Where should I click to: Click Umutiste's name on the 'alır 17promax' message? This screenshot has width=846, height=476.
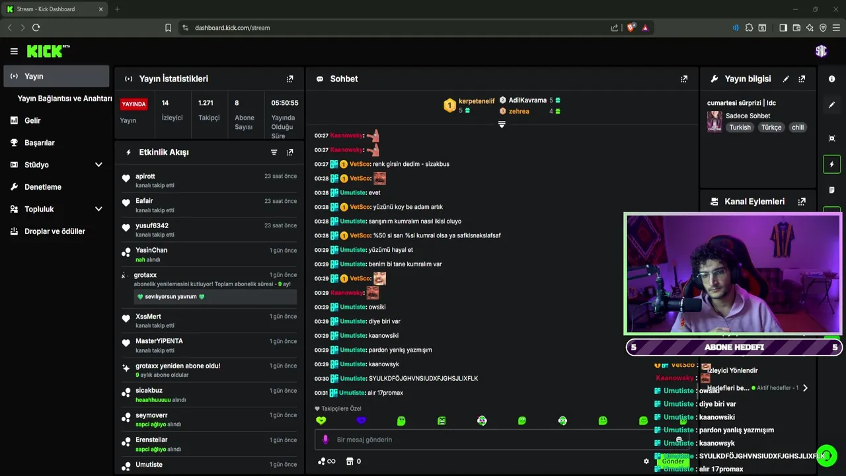coord(353,393)
